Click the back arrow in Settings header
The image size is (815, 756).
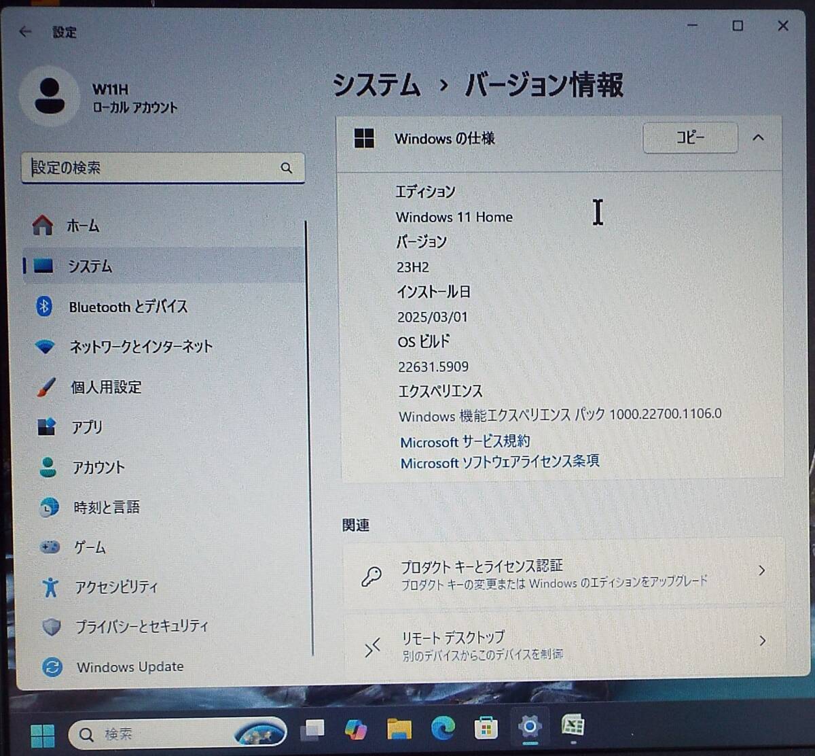pyautogui.click(x=26, y=32)
